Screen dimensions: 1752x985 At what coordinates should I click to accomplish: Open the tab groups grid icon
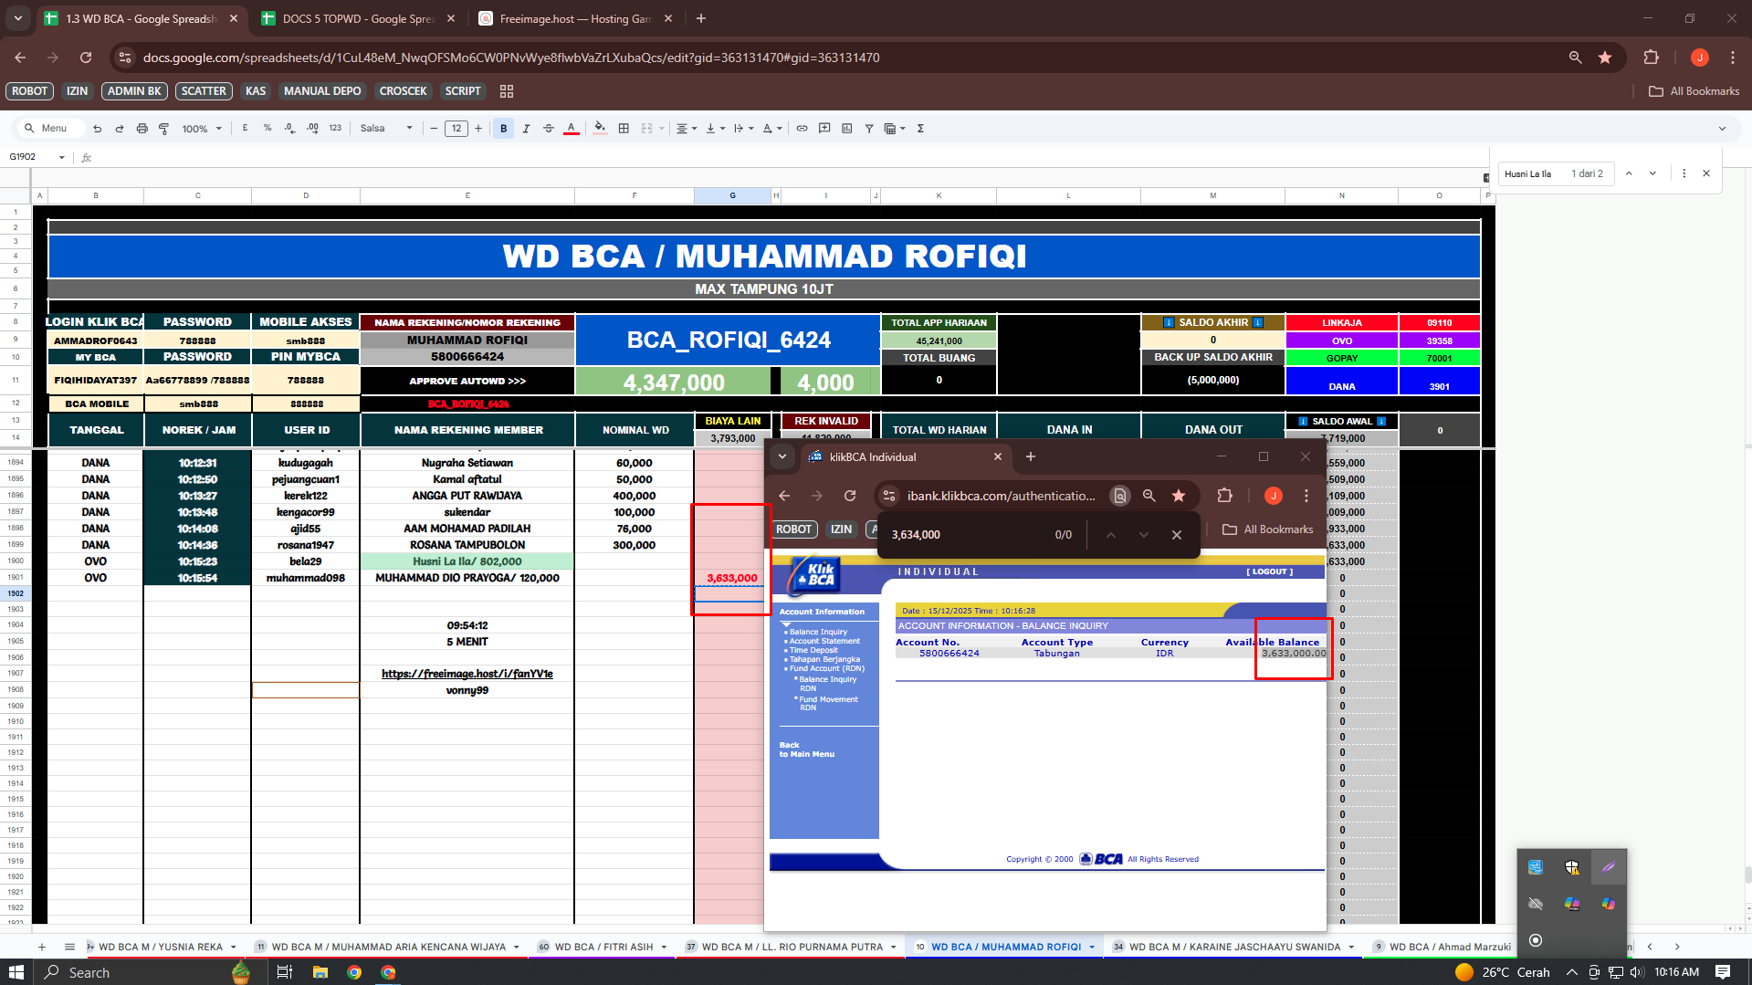pos(507,91)
